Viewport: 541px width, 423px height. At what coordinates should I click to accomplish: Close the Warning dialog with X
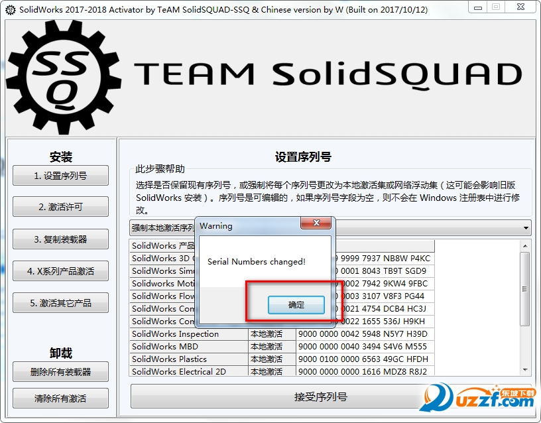(x=316, y=223)
